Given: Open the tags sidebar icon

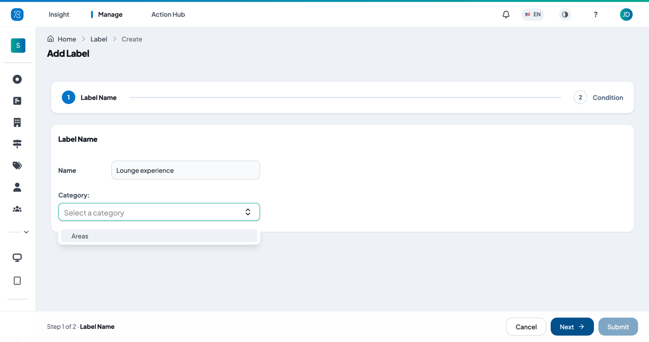Looking at the screenshot, I should pyautogui.click(x=17, y=166).
